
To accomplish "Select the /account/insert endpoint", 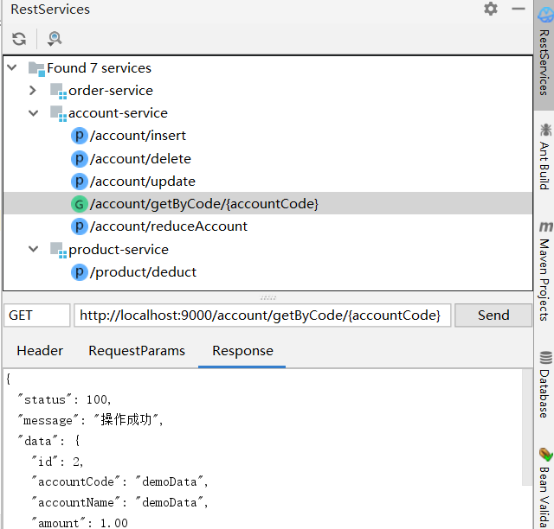I will 137,136.
